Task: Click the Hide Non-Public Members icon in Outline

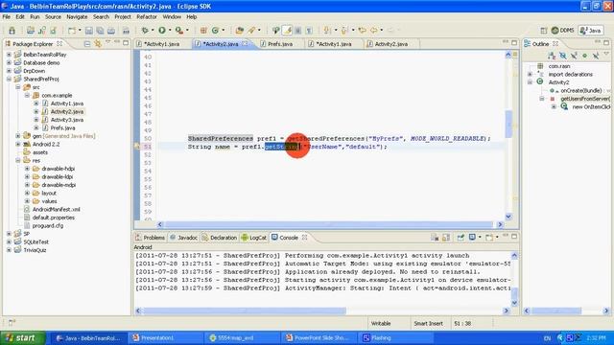Action: pyautogui.click(x=584, y=56)
